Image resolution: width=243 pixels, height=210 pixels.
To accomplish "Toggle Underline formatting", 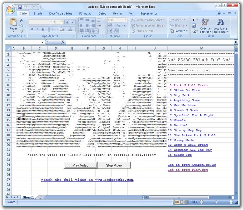I will pyautogui.click(x=43, y=29).
